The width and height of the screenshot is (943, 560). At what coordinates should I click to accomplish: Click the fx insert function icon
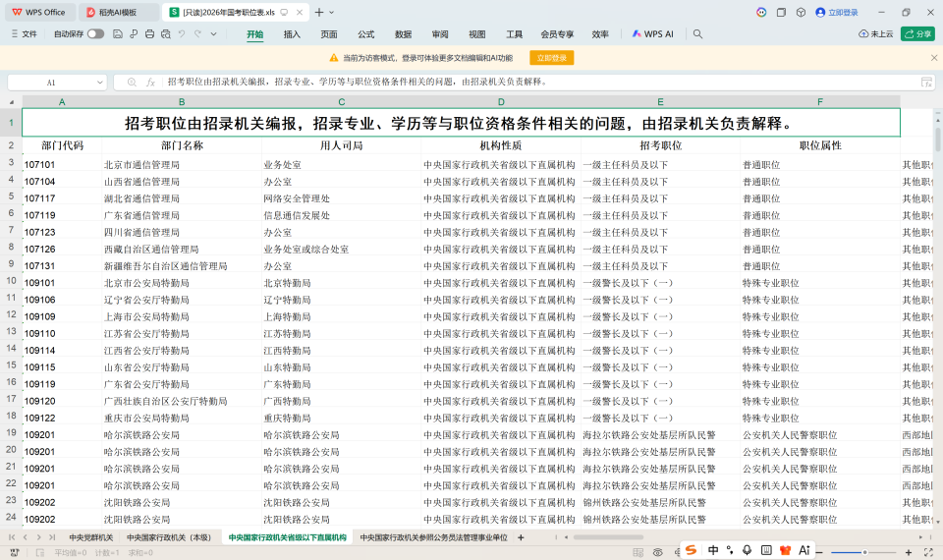pyautogui.click(x=150, y=83)
